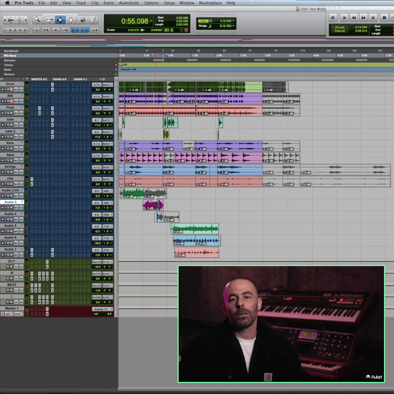Image resolution: width=394 pixels, height=394 pixels.
Task: Activate the Scrubber speaker tool
Action: (x=83, y=20)
